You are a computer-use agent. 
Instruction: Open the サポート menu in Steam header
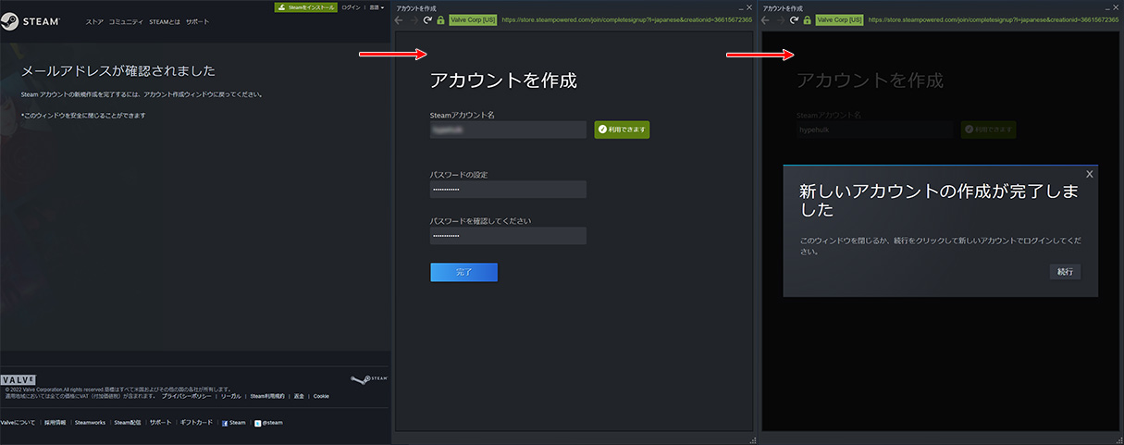pos(197,21)
